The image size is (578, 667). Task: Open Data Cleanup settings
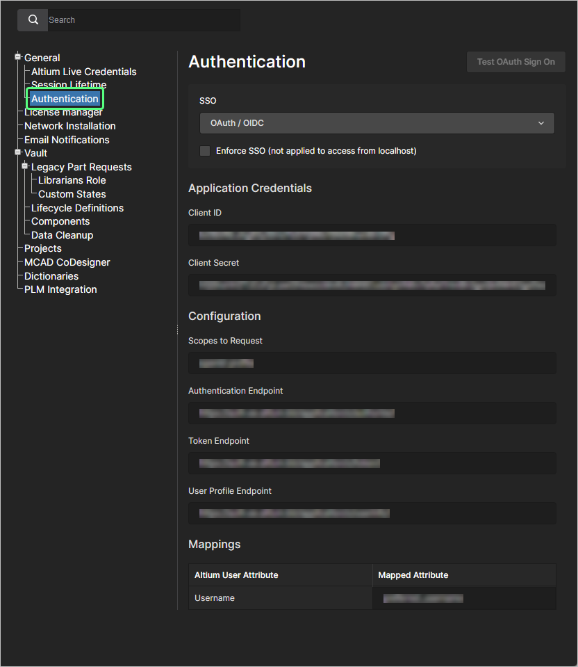(x=62, y=235)
